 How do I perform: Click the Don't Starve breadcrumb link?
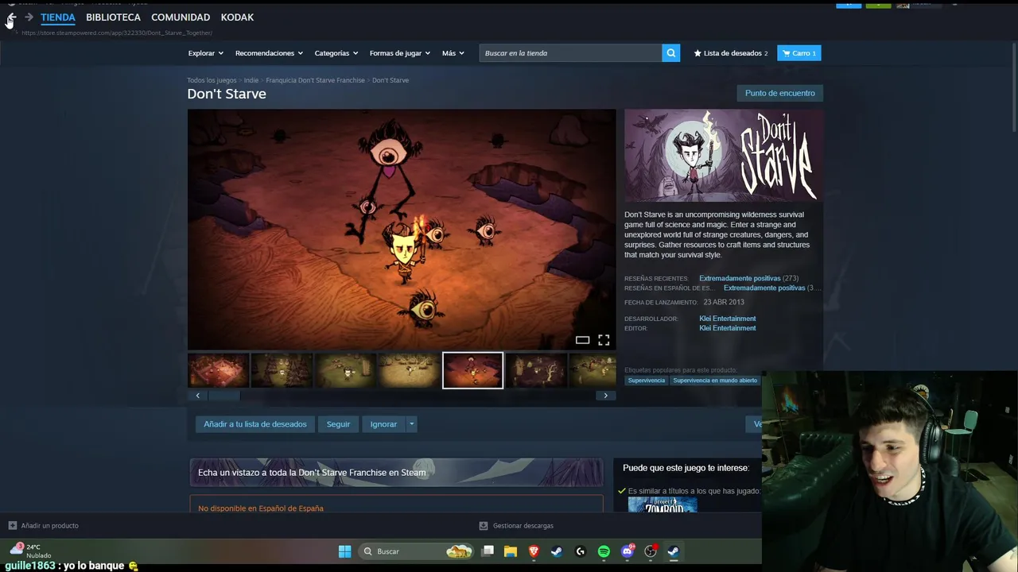[390, 80]
